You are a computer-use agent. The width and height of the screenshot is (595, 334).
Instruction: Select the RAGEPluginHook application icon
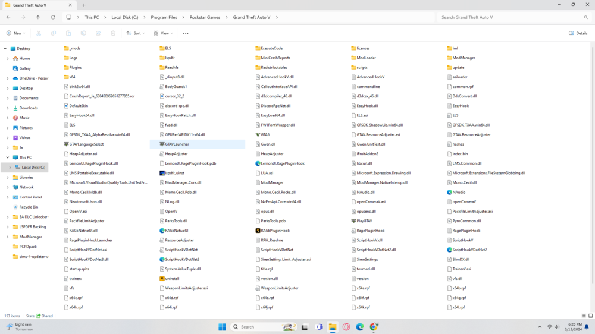[x=258, y=231]
